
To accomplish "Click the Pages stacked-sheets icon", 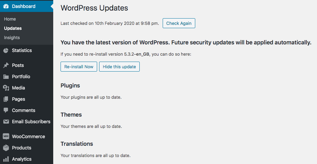I will [x=6, y=99].
